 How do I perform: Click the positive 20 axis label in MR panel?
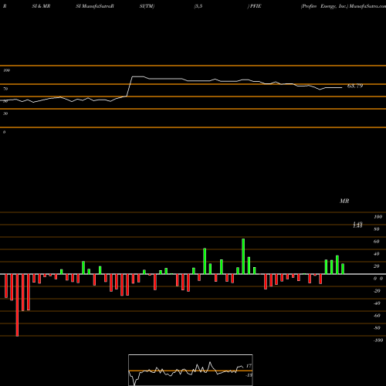377,266
